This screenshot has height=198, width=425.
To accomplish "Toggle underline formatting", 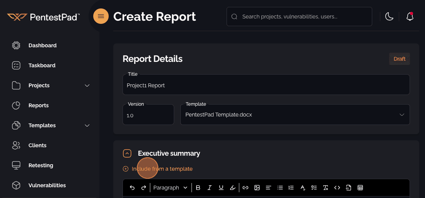I will tap(221, 188).
